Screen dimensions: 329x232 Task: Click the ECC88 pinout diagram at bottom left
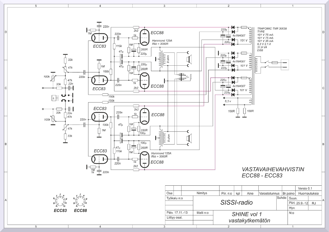80,201
